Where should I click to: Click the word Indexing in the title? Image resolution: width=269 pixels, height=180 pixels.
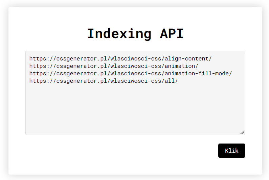(119, 34)
